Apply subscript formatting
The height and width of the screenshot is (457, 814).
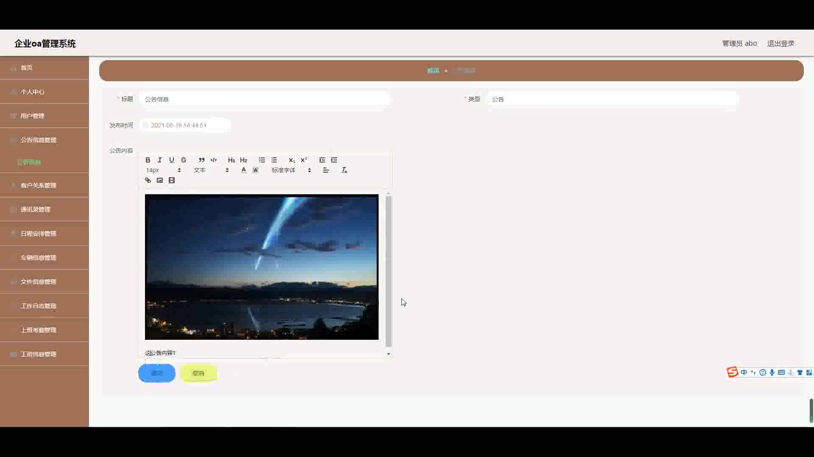pyautogui.click(x=292, y=160)
